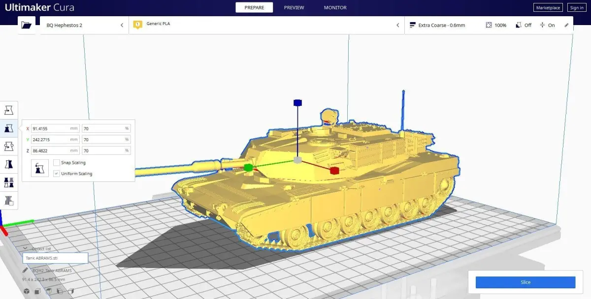This screenshot has width=591, height=299.
Task: Select the Scale tool in left toolbar
Action: pyautogui.click(x=9, y=128)
